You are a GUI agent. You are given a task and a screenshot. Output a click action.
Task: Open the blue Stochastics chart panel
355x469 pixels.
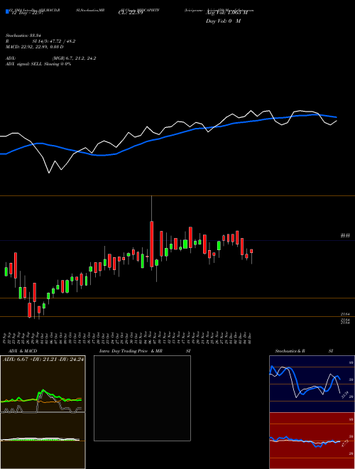point(312,384)
